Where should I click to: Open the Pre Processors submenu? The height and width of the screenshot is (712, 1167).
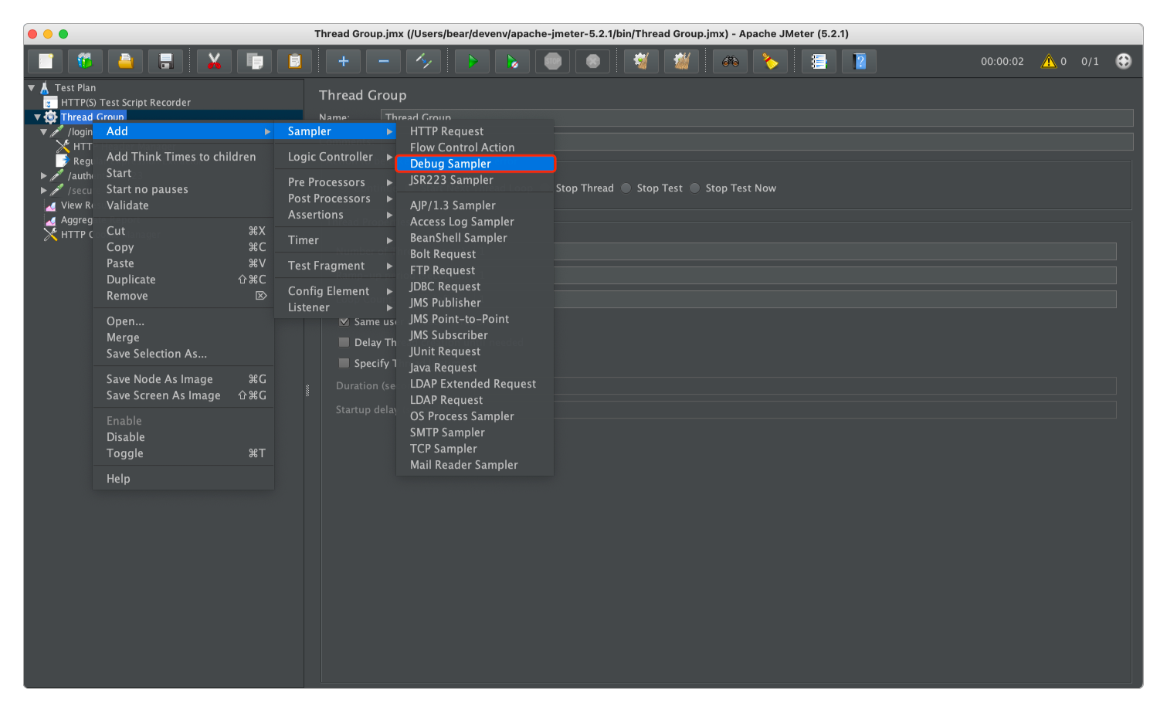tap(334, 182)
